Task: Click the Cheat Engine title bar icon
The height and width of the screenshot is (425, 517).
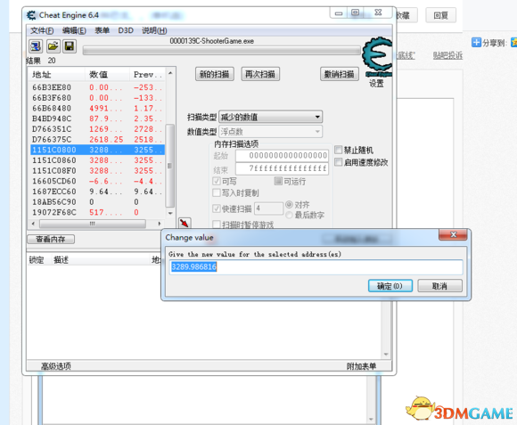Action: pyautogui.click(x=31, y=15)
